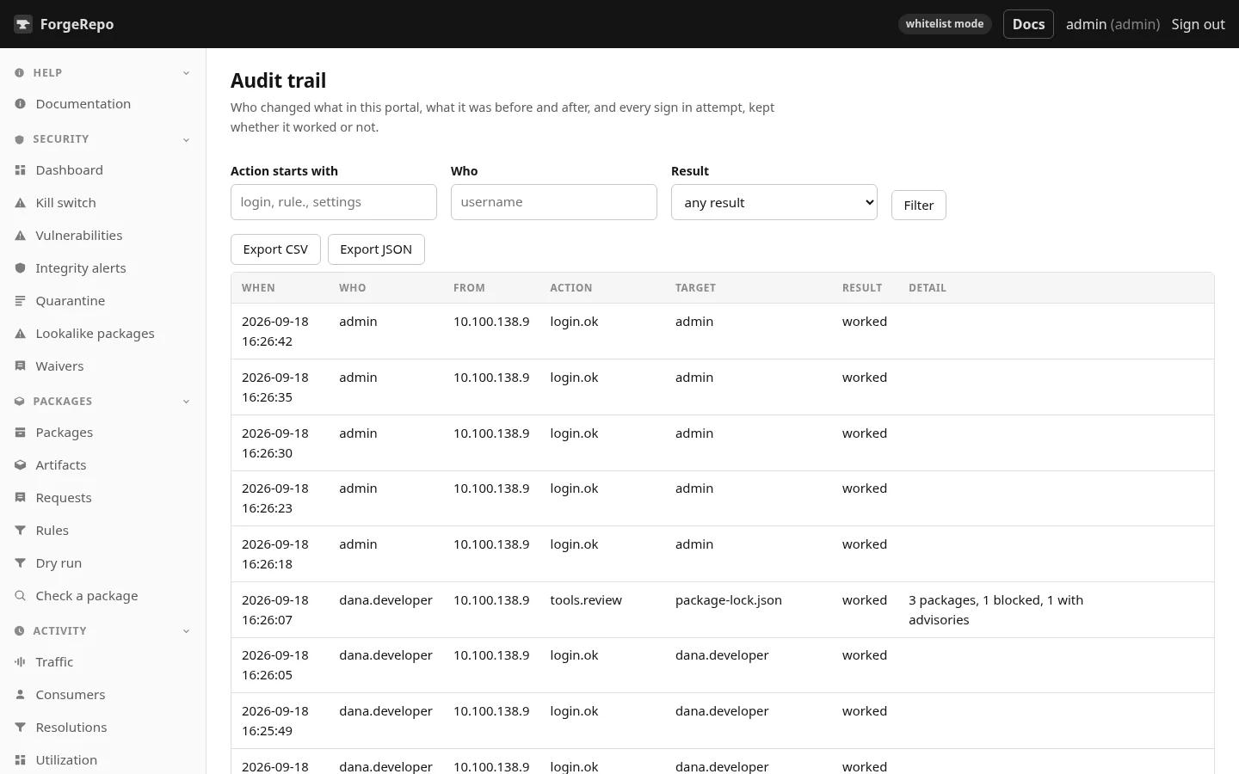The width and height of the screenshot is (1239, 774).
Task: Click the Resolutions funnel icon
Action: (x=20, y=728)
